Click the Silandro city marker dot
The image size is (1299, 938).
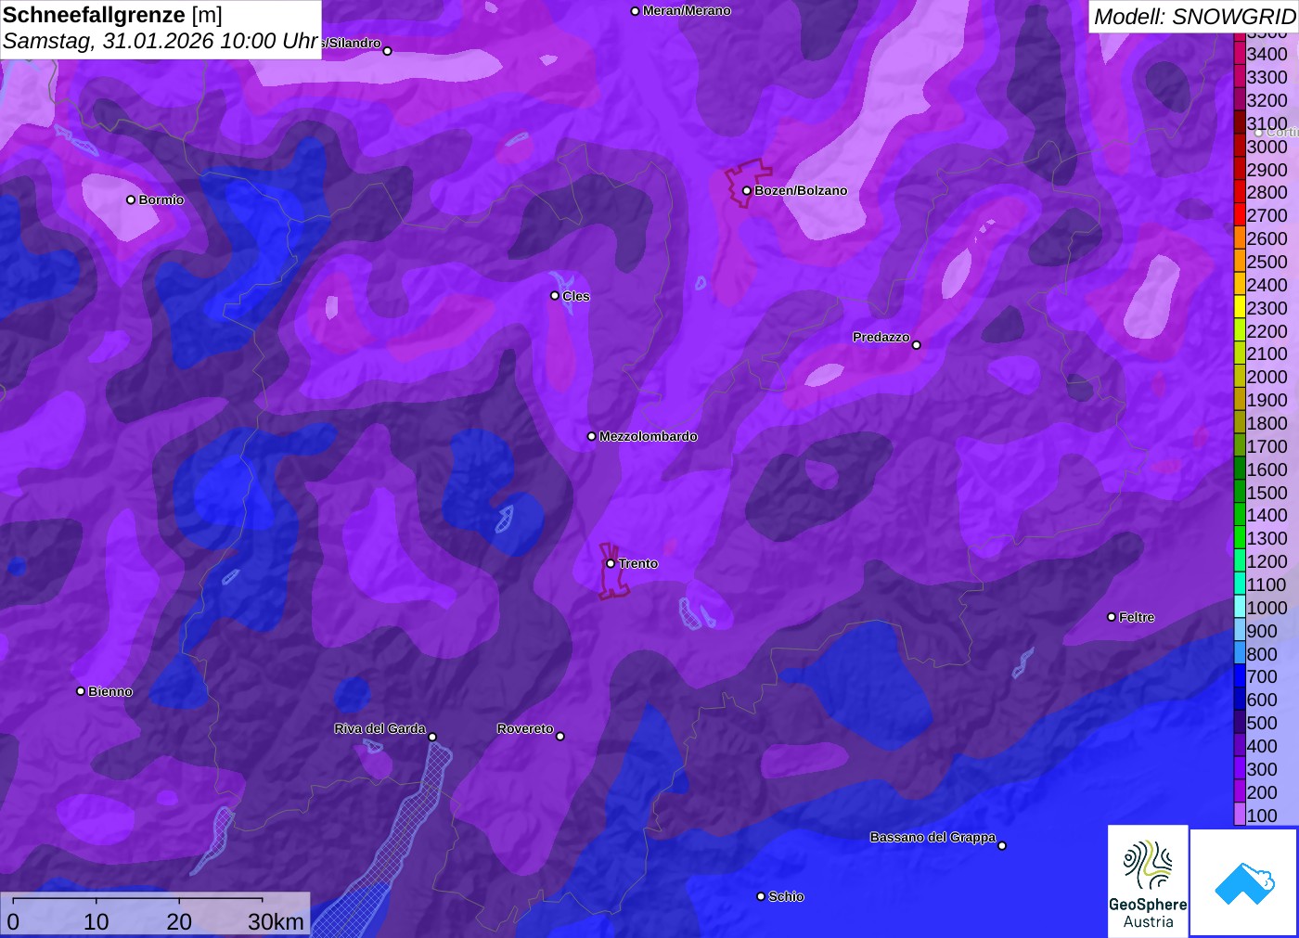[x=388, y=51]
